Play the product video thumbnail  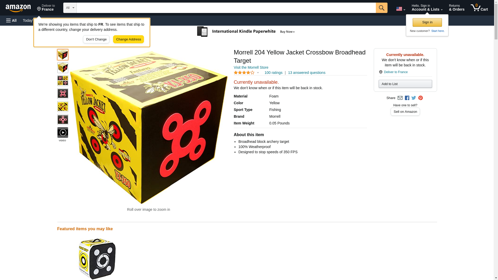point(63,132)
